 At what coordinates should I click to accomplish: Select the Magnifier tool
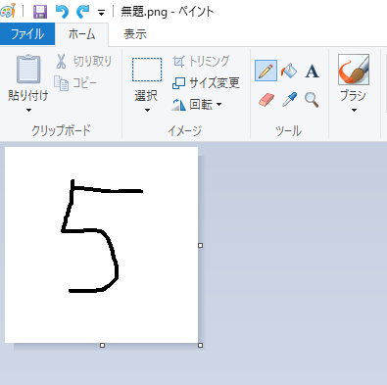pos(312,100)
